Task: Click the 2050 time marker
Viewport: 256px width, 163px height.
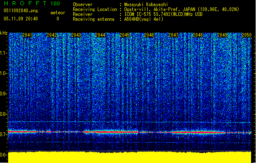Action: (247, 35)
